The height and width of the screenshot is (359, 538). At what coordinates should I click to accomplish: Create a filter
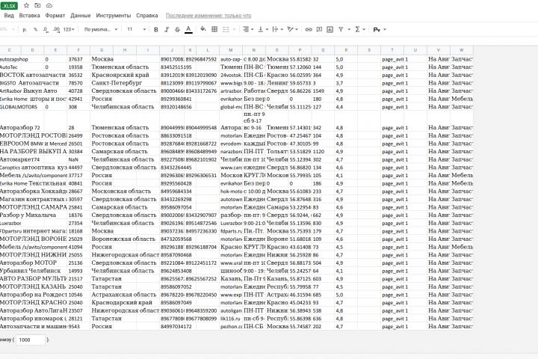pyautogui.click(x=341, y=30)
